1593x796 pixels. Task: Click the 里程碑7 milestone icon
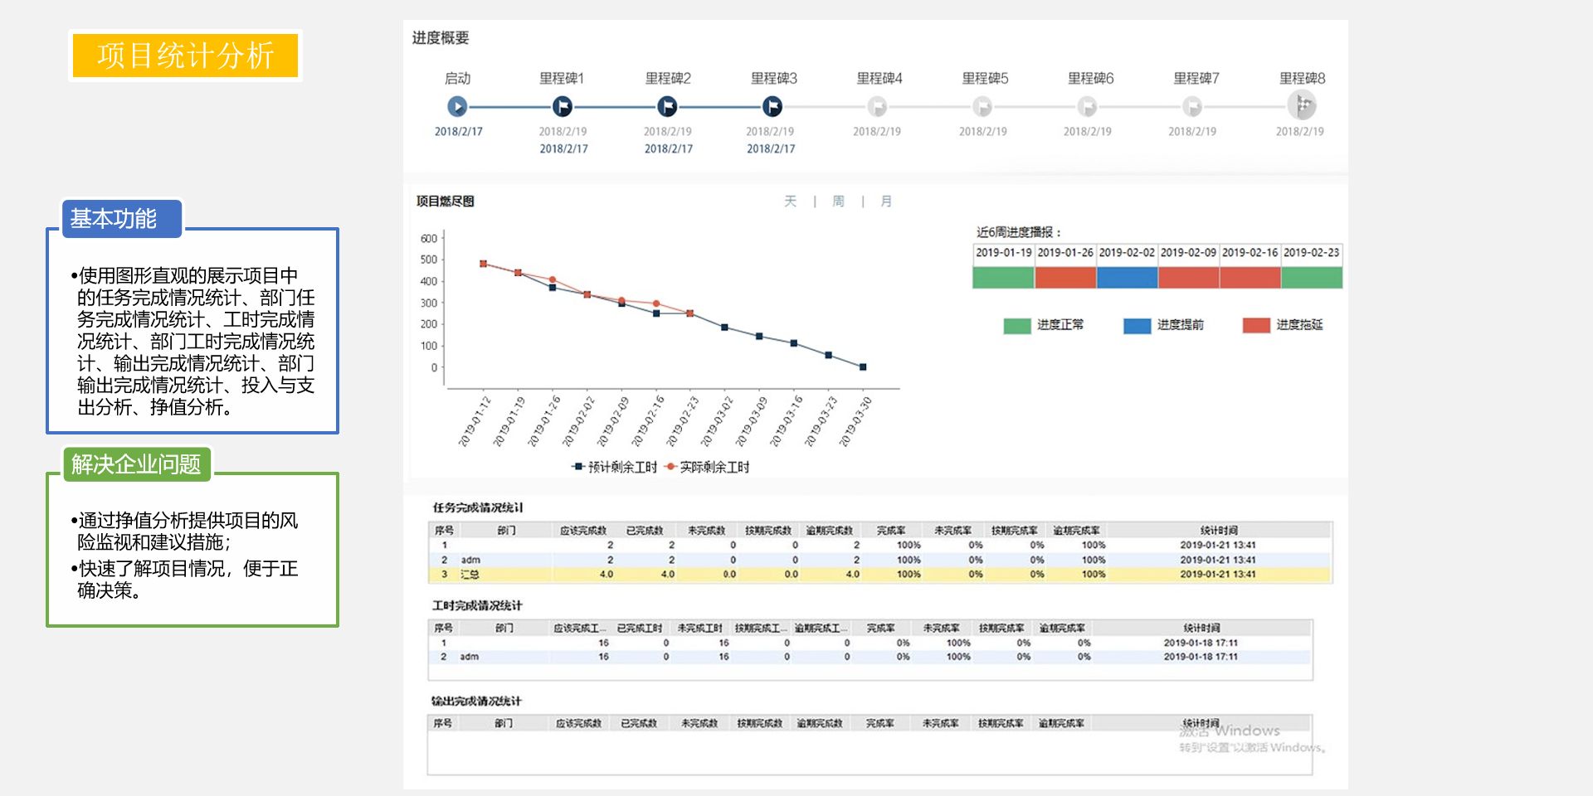coord(1192,106)
